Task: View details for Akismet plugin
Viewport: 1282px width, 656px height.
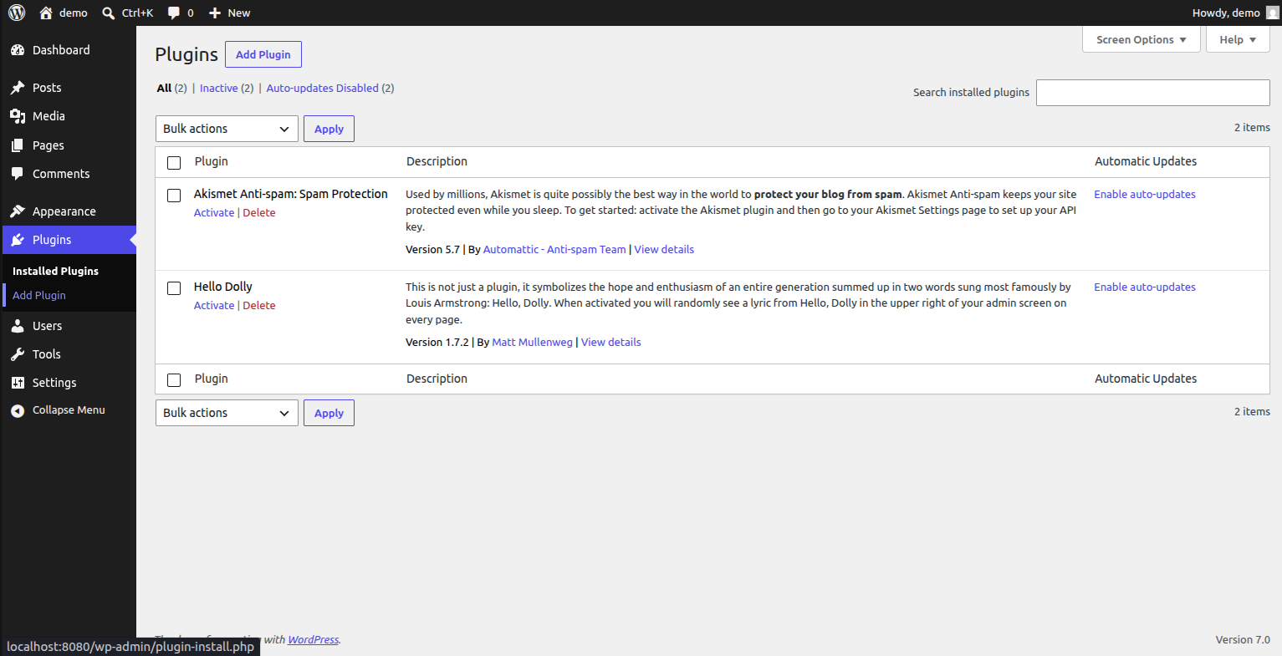Action: (664, 249)
